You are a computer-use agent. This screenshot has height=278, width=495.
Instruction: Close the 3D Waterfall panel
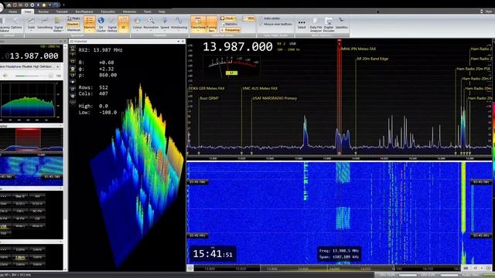click(x=183, y=41)
